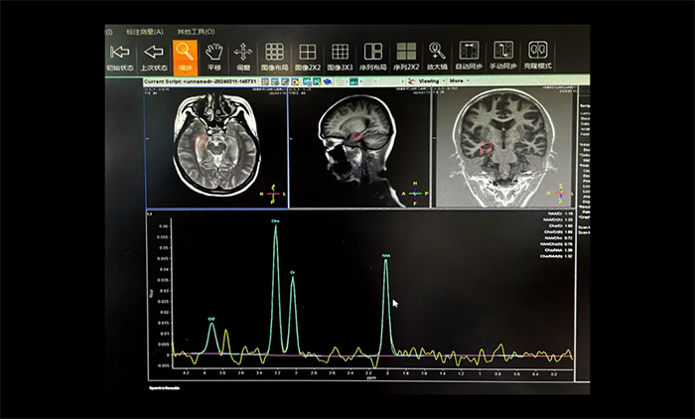Click the 上次状态 previous state icon
Image resolution: width=695 pixels, height=419 pixels.
click(153, 52)
